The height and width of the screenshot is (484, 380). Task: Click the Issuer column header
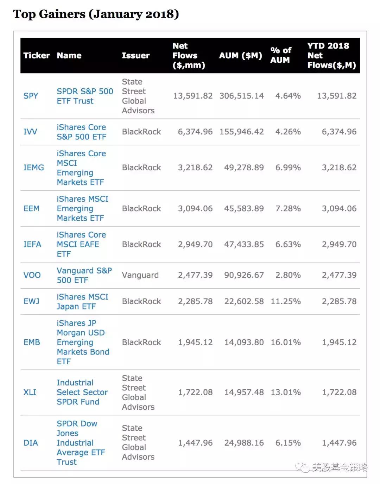click(x=136, y=56)
